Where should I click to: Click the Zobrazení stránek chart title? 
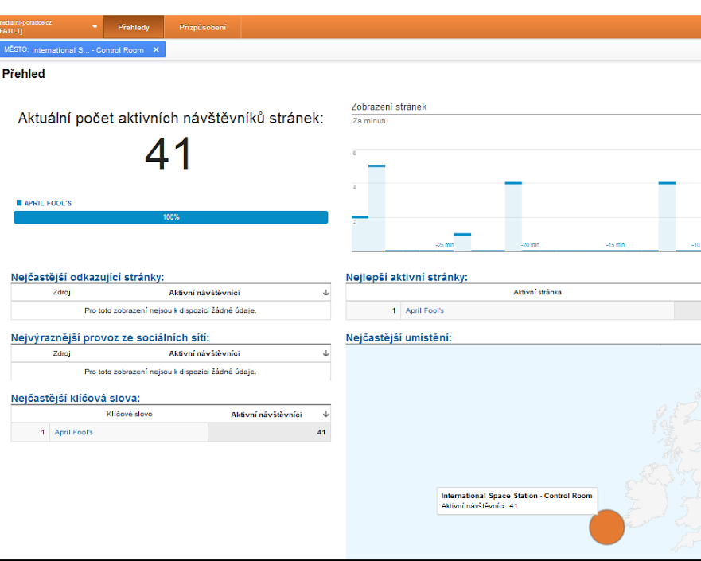[389, 107]
